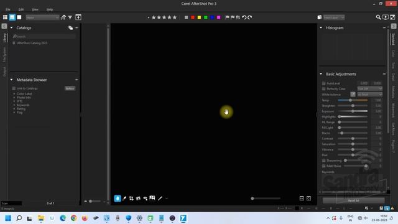398x224 pixels.
Task: Open the View menu
Action: (x=35, y=9)
